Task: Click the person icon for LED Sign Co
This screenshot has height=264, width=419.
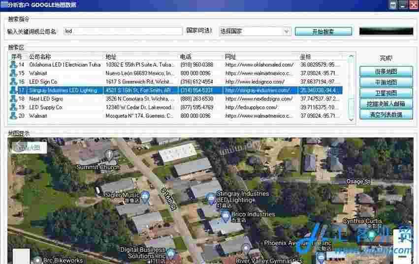Action: [13, 82]
